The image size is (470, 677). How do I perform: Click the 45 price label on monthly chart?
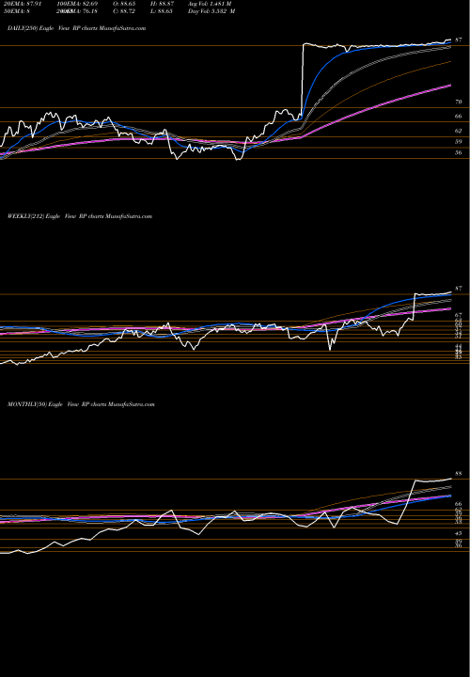pyautogui.click(x=459, y=533)
